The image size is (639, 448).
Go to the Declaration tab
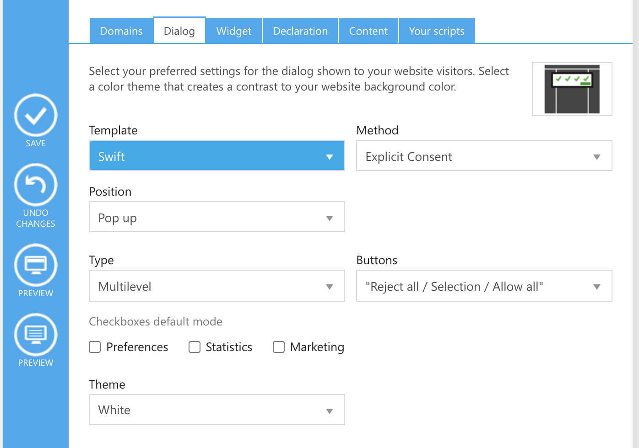[300, 31]
